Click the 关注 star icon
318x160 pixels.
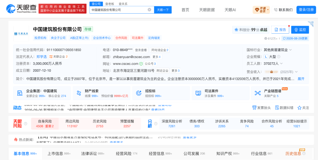point(299,108)
